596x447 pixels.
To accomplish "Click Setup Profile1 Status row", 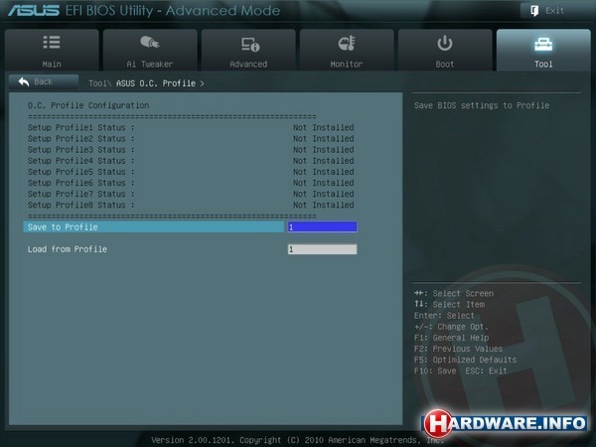I will [x=191, y=128].
